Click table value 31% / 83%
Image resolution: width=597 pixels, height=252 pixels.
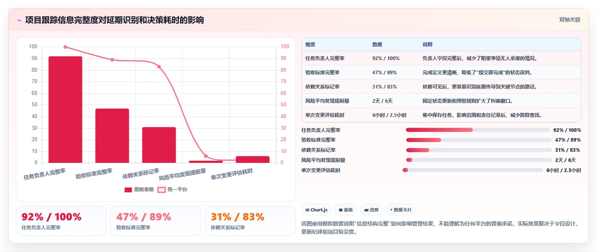click(x=384, y=87)
